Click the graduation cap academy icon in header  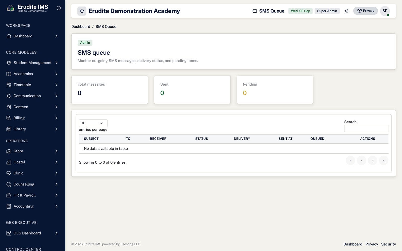[x=82, y=11]
